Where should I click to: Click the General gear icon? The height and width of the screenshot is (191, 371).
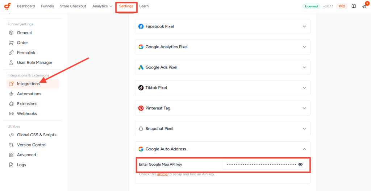click(x=11, y=33)
